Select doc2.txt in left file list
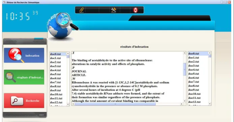 [58, 62]
